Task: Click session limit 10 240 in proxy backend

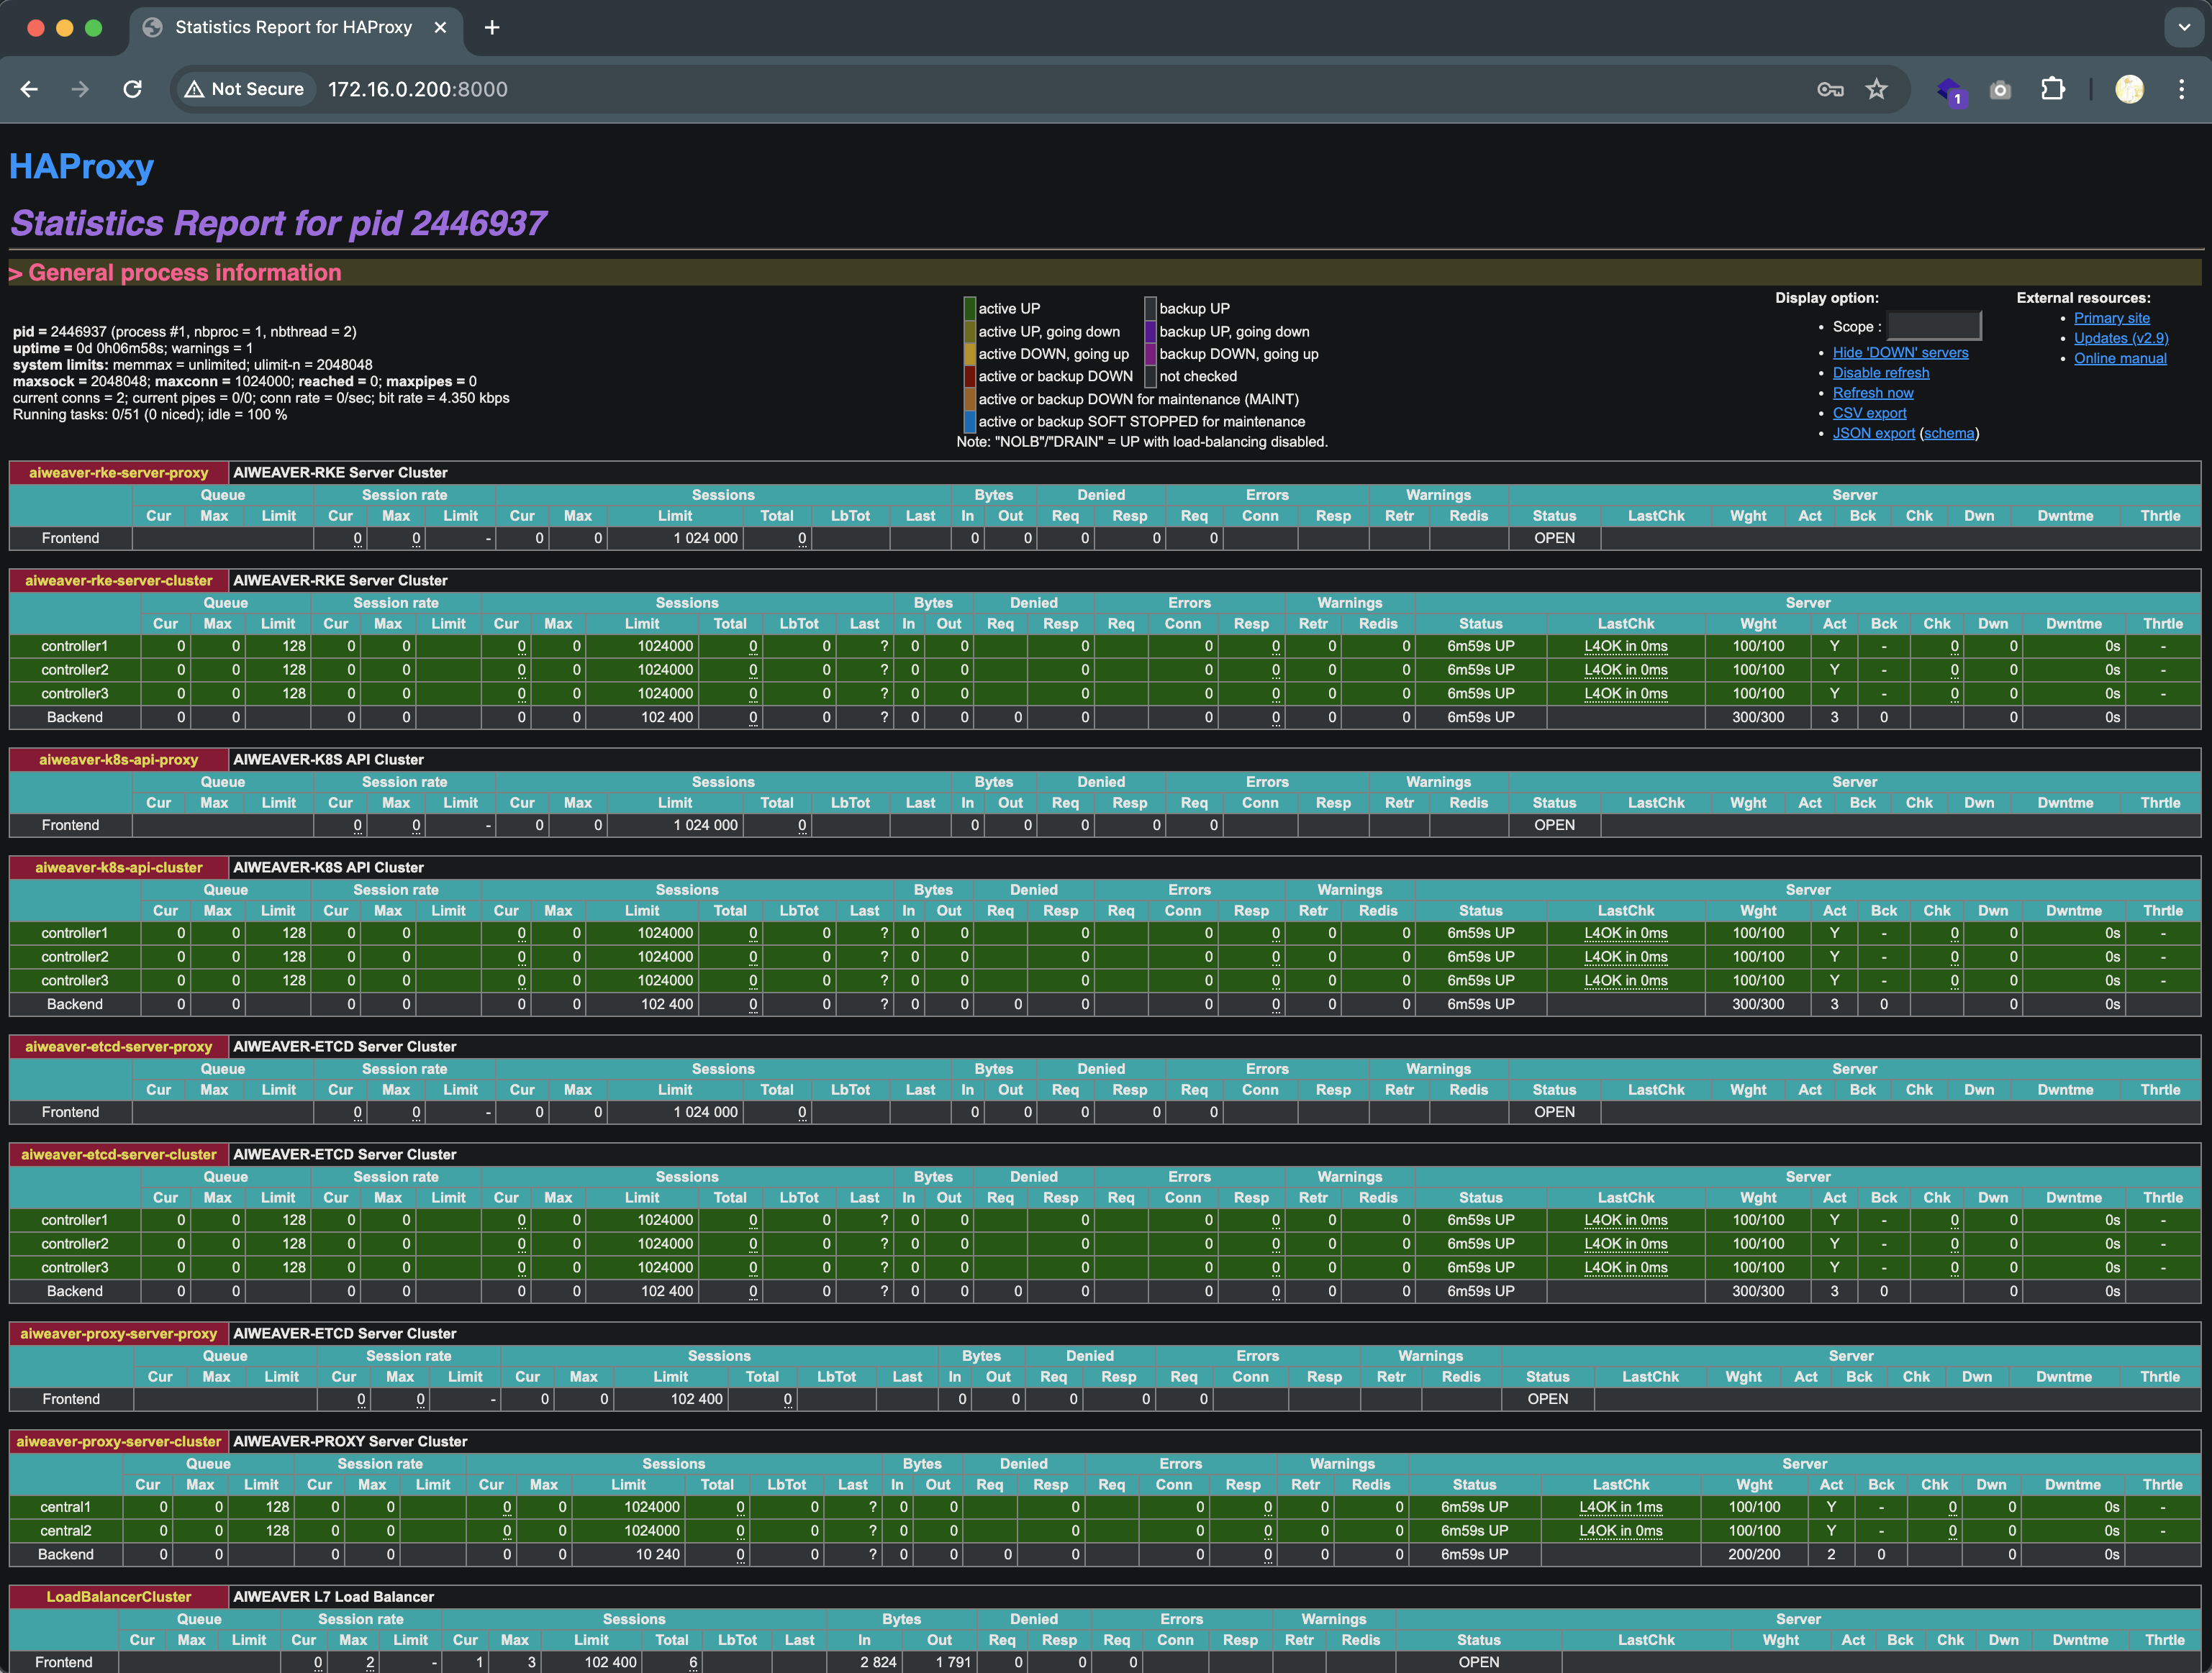Action: pos(658,1555)
